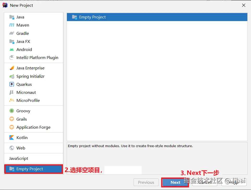251x190 pixels.
Task: Click the IntelliJ IDEA logo in title bar
Action: [x=5, y=5]
